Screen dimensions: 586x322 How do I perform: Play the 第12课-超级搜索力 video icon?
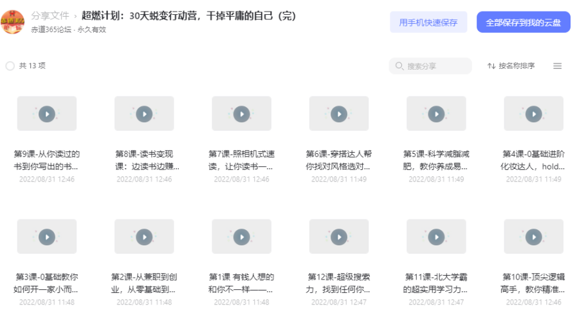pyautogui.click(x=339, y=237)
